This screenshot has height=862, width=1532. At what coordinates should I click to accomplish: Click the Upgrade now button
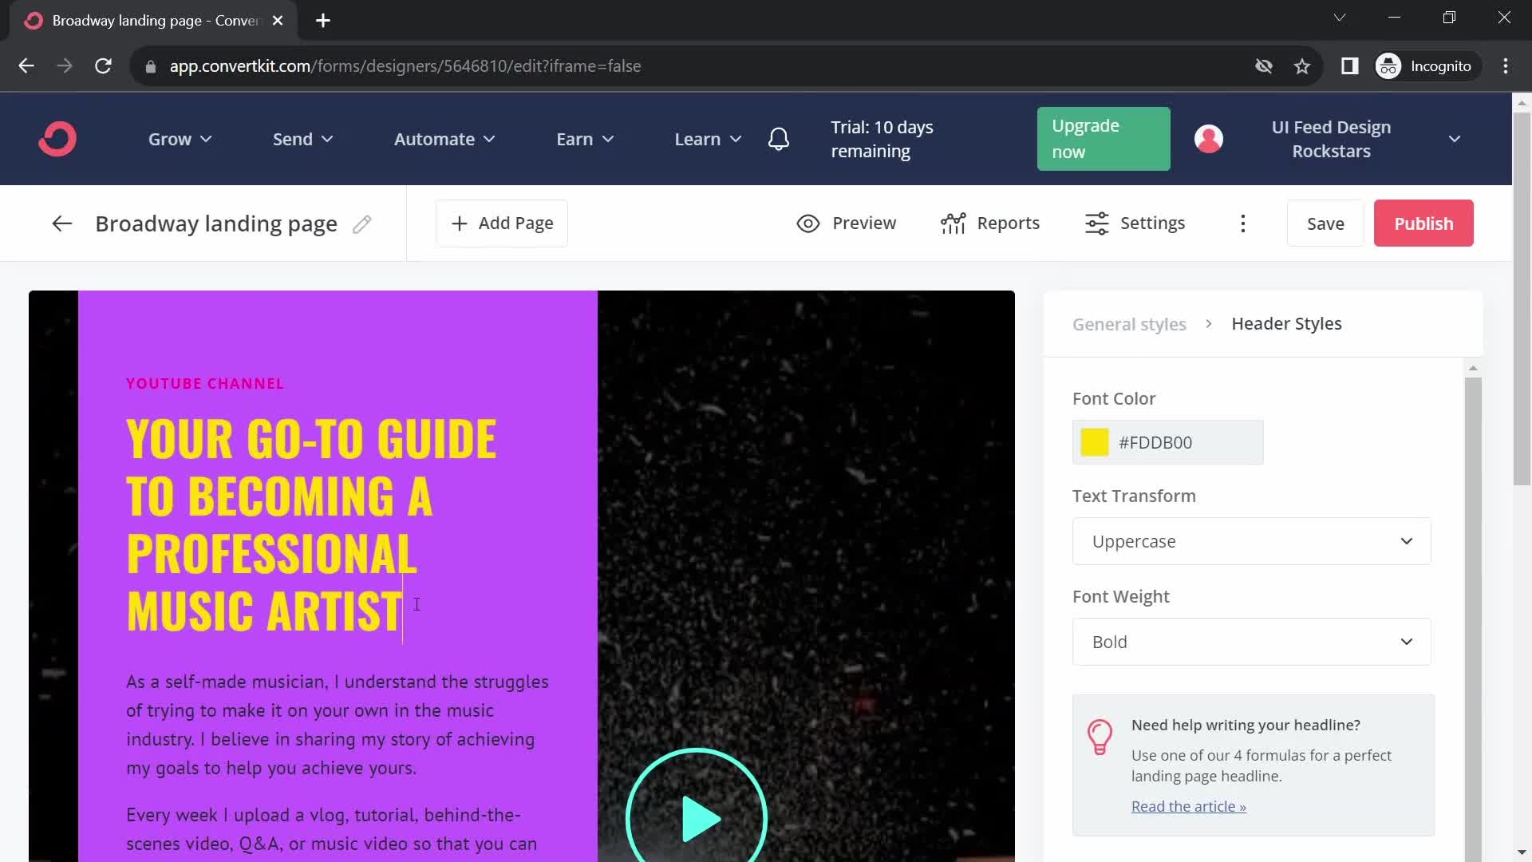pos(1103,138)
